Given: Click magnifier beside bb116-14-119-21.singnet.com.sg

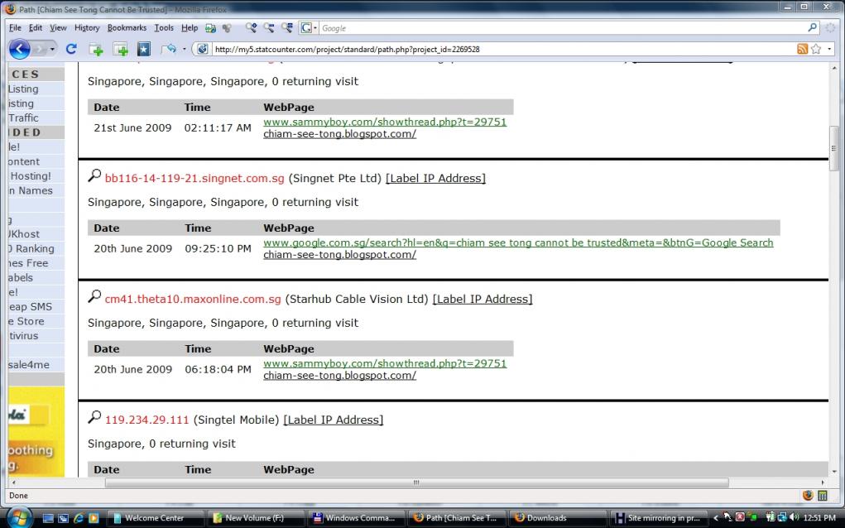Looking at the screenshot, I should (94, 175).
